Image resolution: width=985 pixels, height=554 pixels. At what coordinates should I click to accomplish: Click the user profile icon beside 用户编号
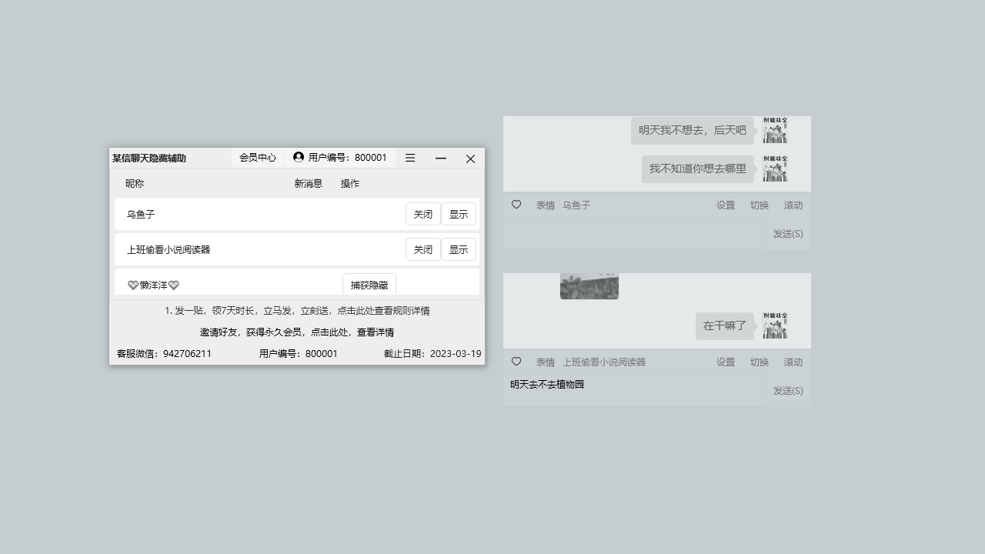point(298,158)
